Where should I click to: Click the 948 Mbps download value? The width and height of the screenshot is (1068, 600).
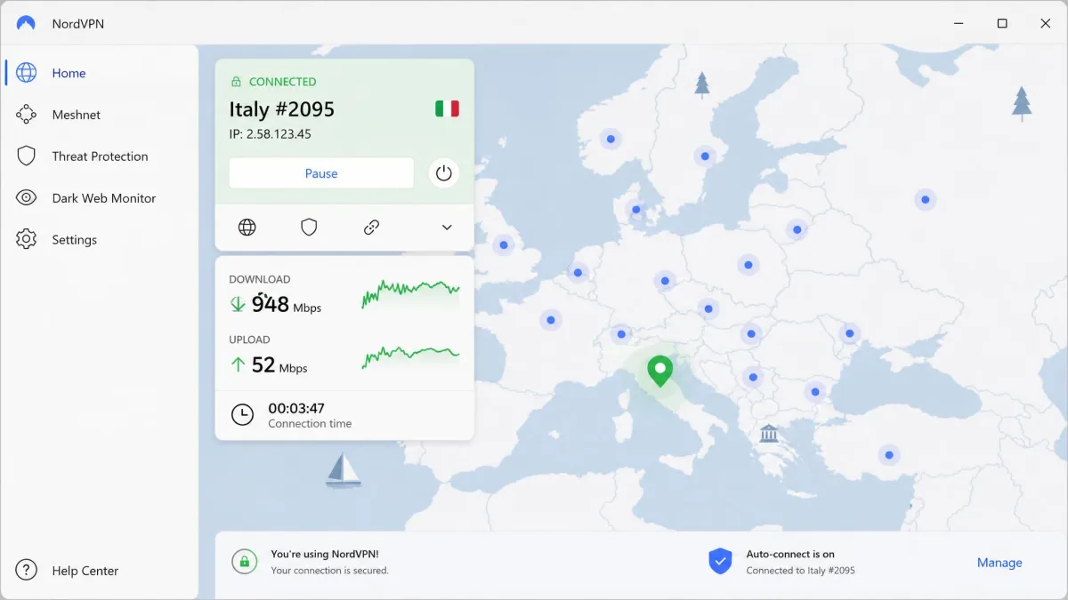coord(286,304)
